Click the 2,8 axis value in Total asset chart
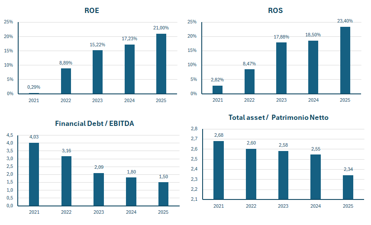The width and height of the screenshot is (371, 225). pyautogui.click(x=194, y=129)
